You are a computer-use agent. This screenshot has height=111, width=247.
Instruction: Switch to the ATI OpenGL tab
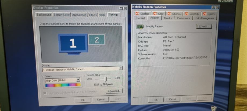pos(174,14)
